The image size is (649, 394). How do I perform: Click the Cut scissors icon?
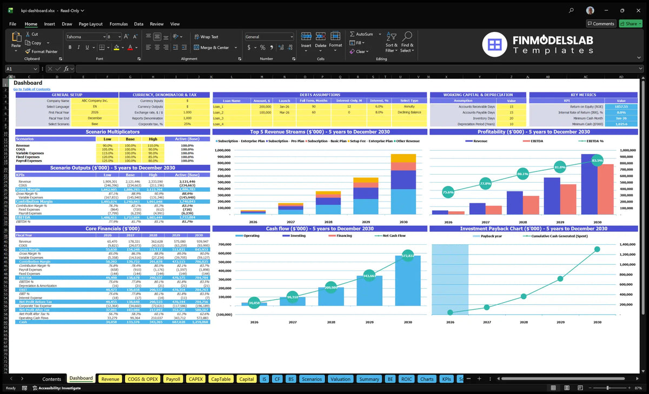pyautogui.click(x=28, y=34)
